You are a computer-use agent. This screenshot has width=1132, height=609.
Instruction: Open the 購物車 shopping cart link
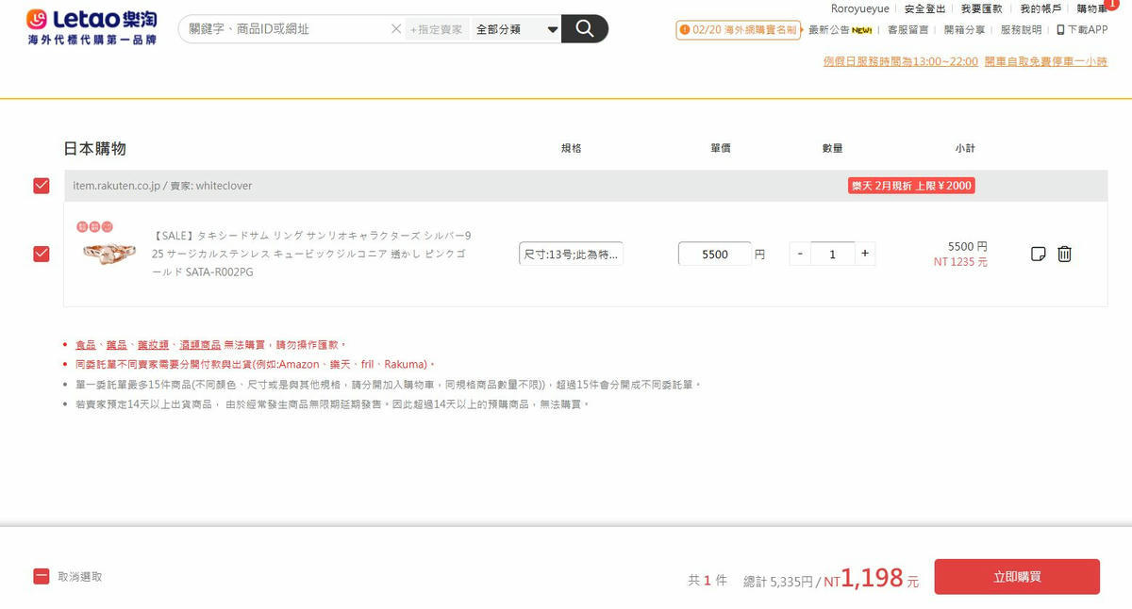coord(1091,8)
